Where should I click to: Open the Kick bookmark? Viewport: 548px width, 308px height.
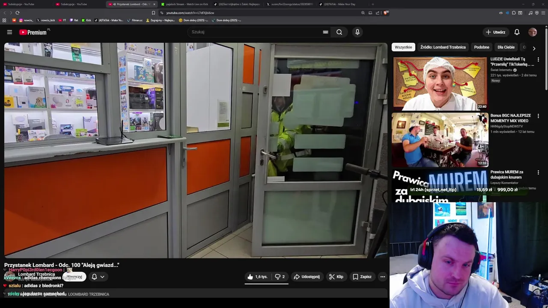click(86, 20)
